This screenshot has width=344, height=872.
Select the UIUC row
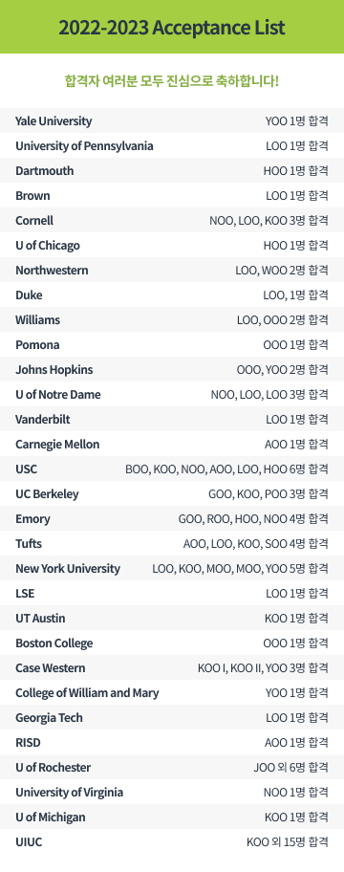[172, 842]
